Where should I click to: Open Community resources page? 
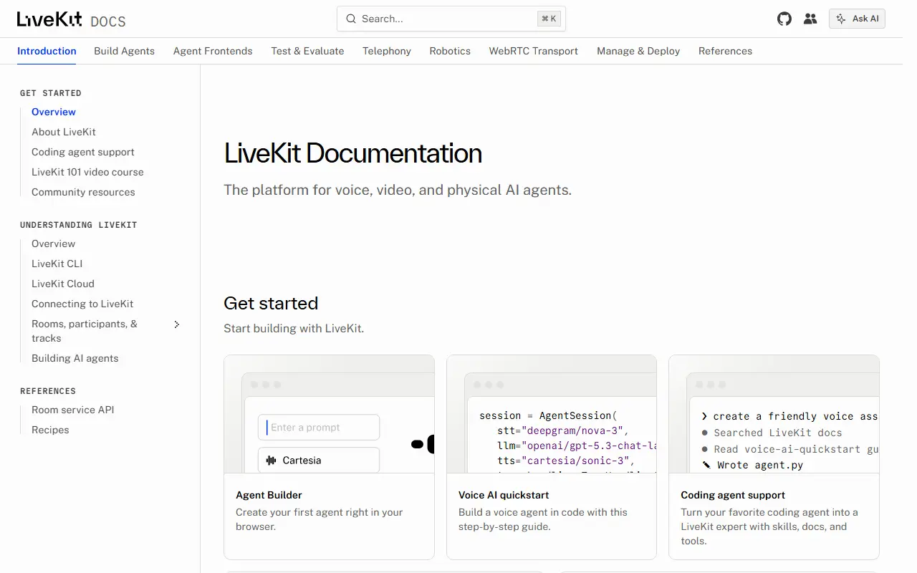[83, 192]
